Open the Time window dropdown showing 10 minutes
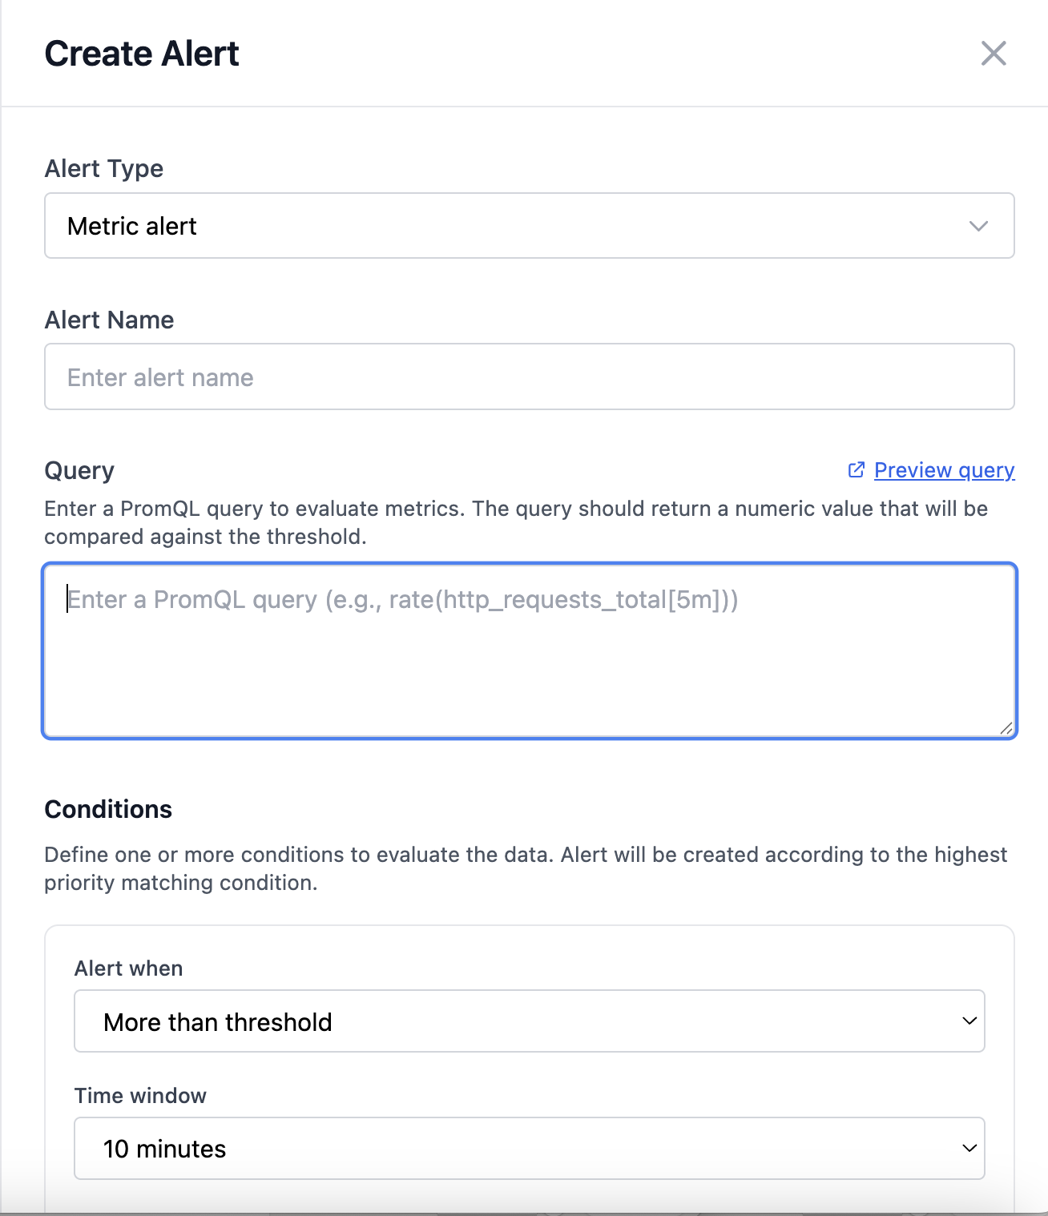1048x1216 pixels. 529,1148
